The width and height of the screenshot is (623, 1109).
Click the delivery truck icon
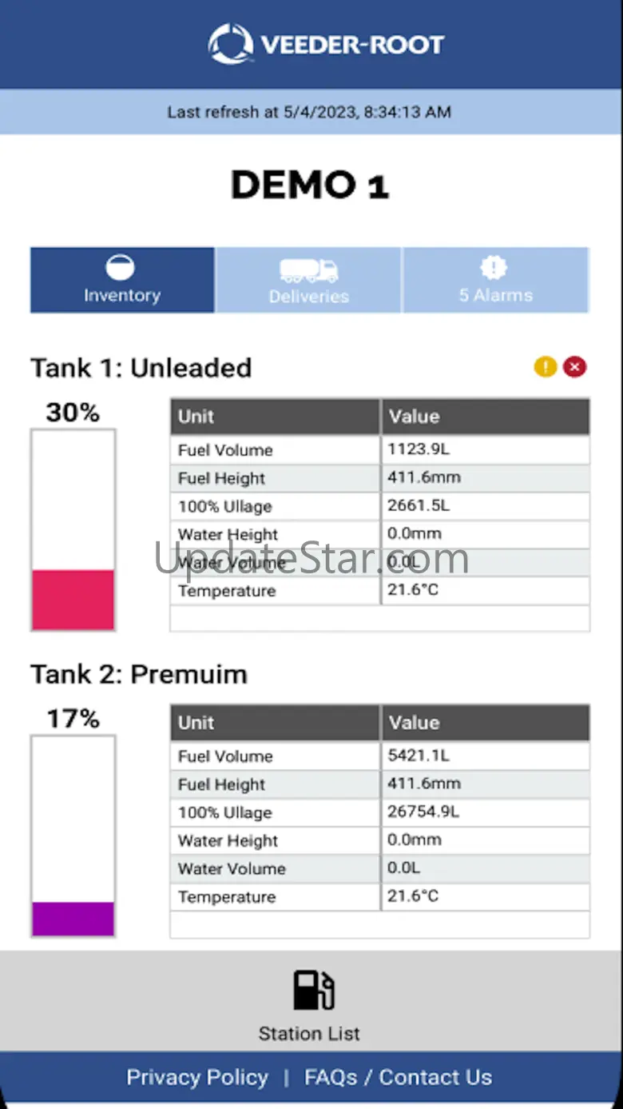pos(308,269)
